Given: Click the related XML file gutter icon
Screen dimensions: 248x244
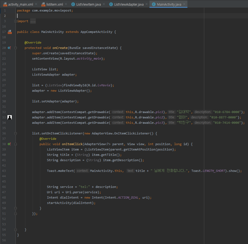Looking at the screenshot, I should click(x=10, y=32).
